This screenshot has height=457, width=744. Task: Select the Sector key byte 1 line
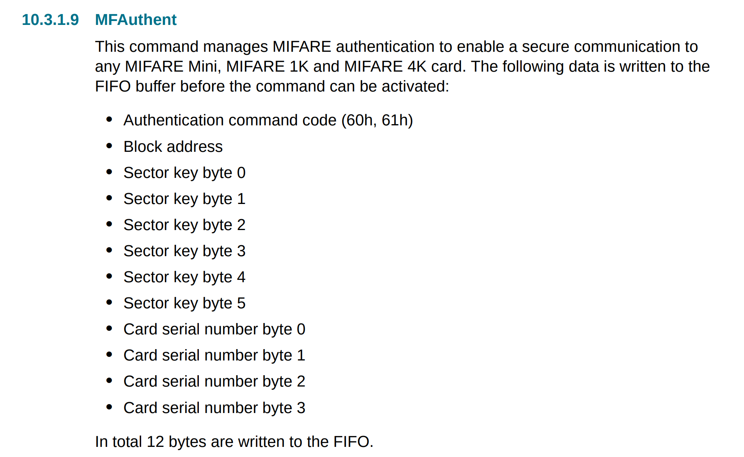point(184,199)
